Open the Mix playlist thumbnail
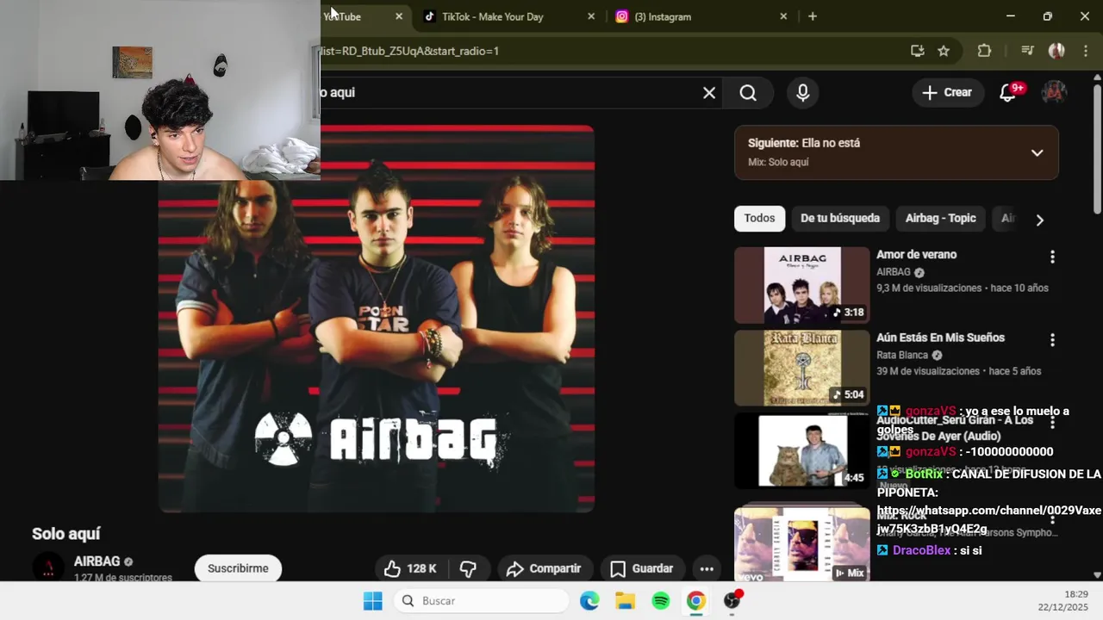This screenshot has height=620, width=1103. (x=802, y=542)
